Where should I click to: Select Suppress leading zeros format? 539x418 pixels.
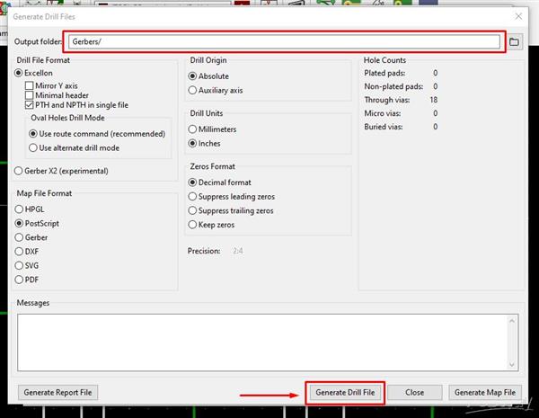(192, 196)
